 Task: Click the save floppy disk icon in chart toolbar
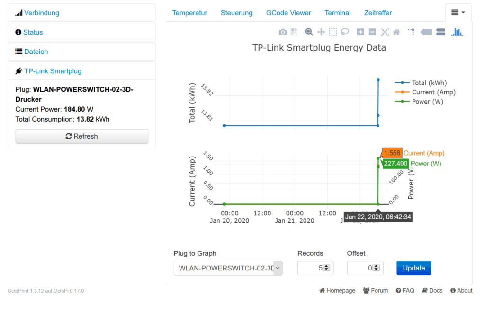point(294,32)
